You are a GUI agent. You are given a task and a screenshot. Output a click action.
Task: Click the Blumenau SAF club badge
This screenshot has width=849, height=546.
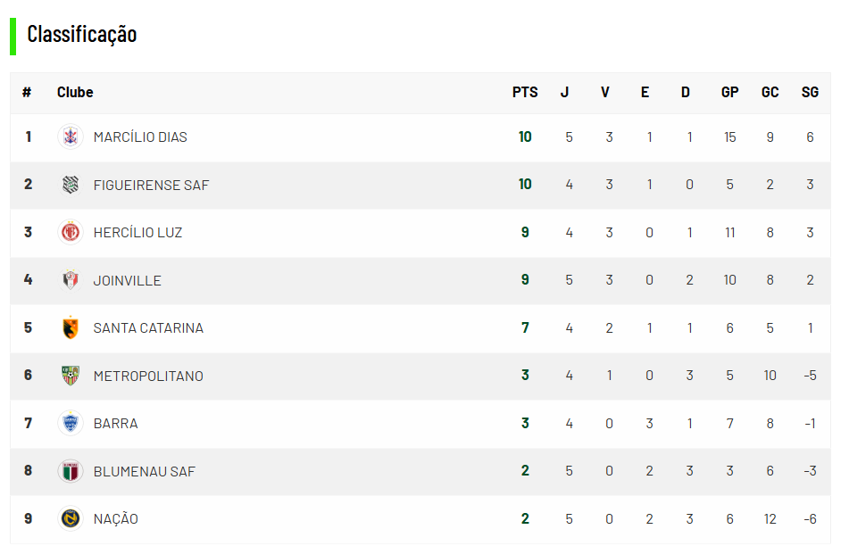71,471
